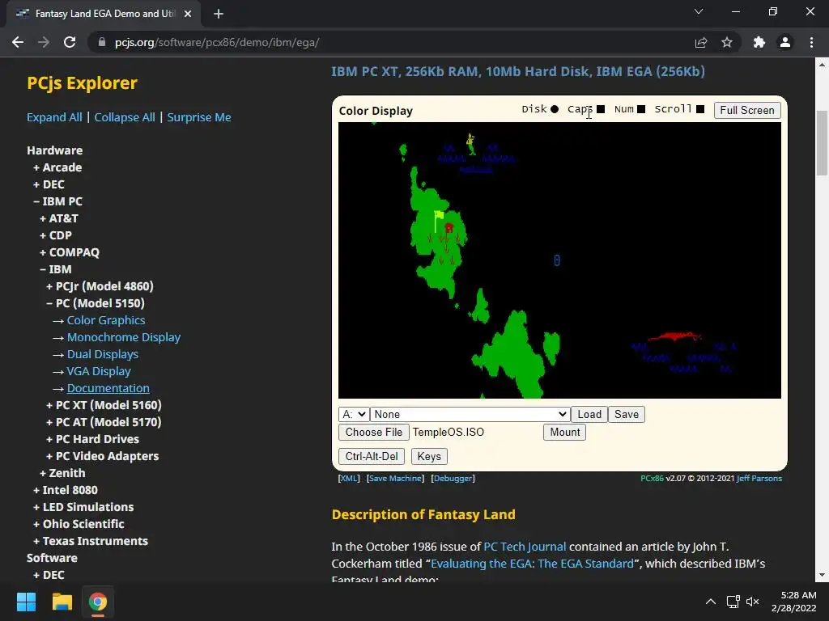Expand the Arcade tree node
The width and height of the screenshot is (829, 621).
(57, 167)
